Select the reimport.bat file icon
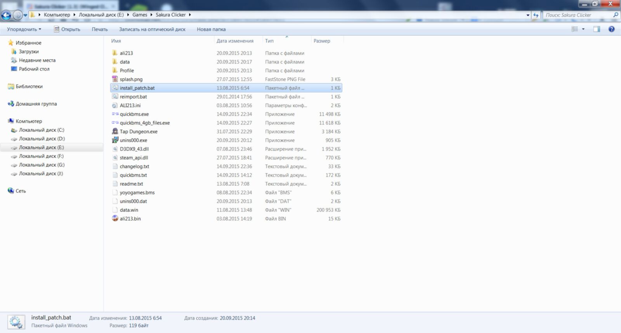The image size is (621, 333). [x=115, y=96]
